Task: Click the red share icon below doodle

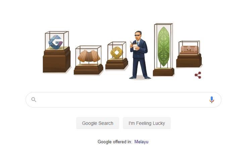Action: click(x=198, y=75)
